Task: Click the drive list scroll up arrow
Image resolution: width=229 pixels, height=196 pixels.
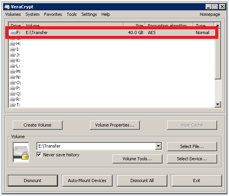Action: pos(218,25)
